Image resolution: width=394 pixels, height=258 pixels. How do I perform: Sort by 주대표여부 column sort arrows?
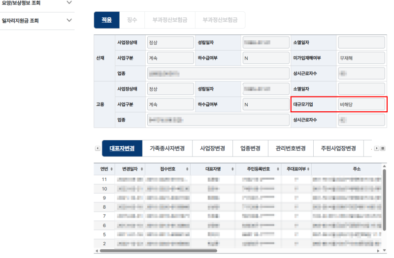(308, 169)
